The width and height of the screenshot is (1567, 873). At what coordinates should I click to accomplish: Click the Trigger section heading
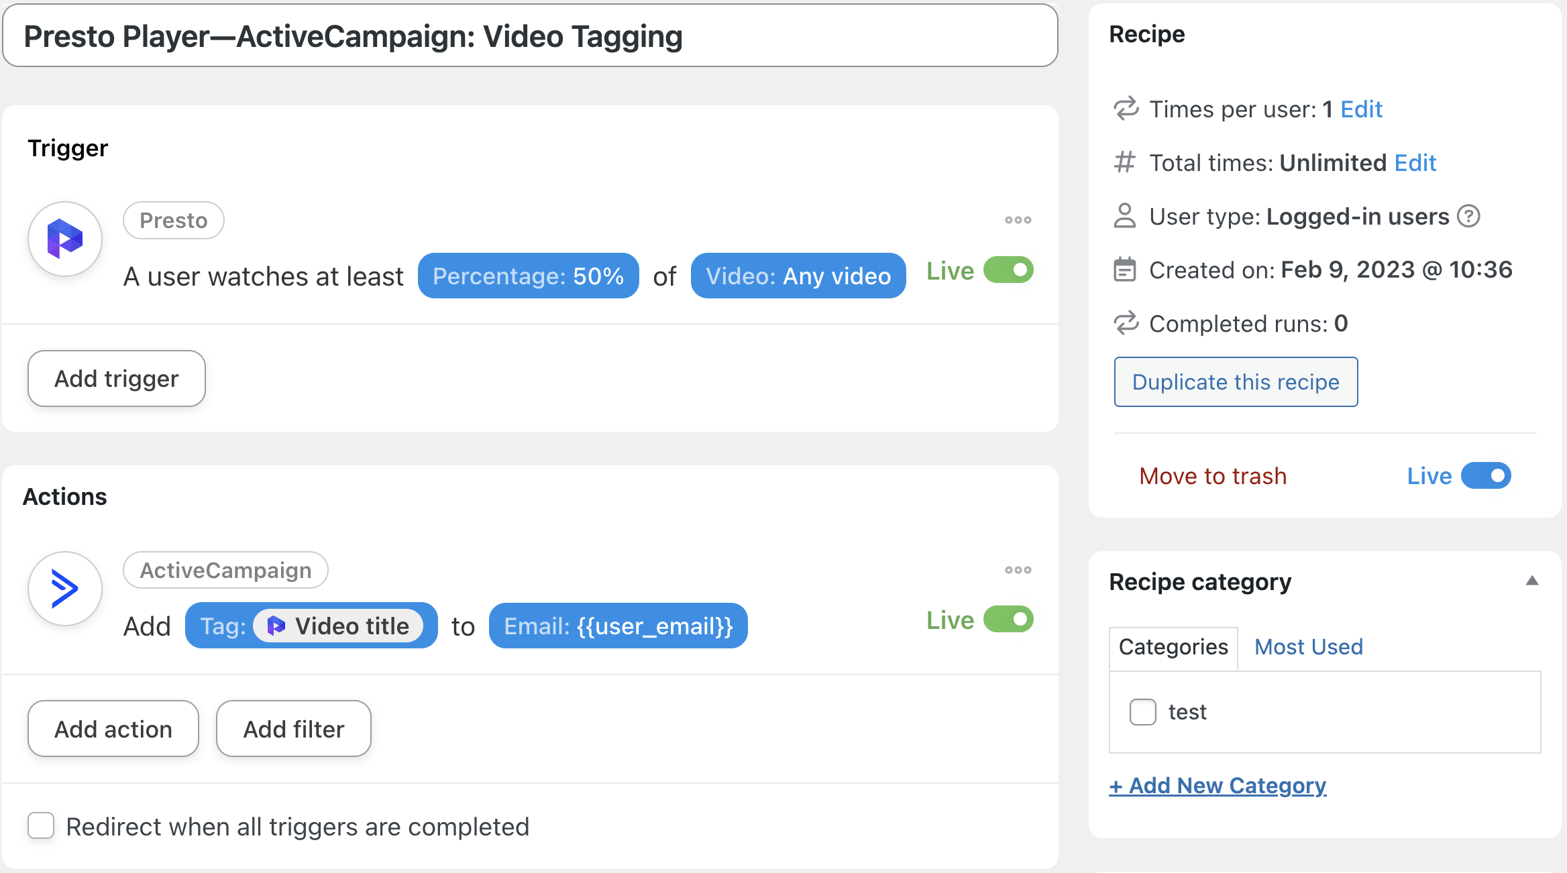68,148
